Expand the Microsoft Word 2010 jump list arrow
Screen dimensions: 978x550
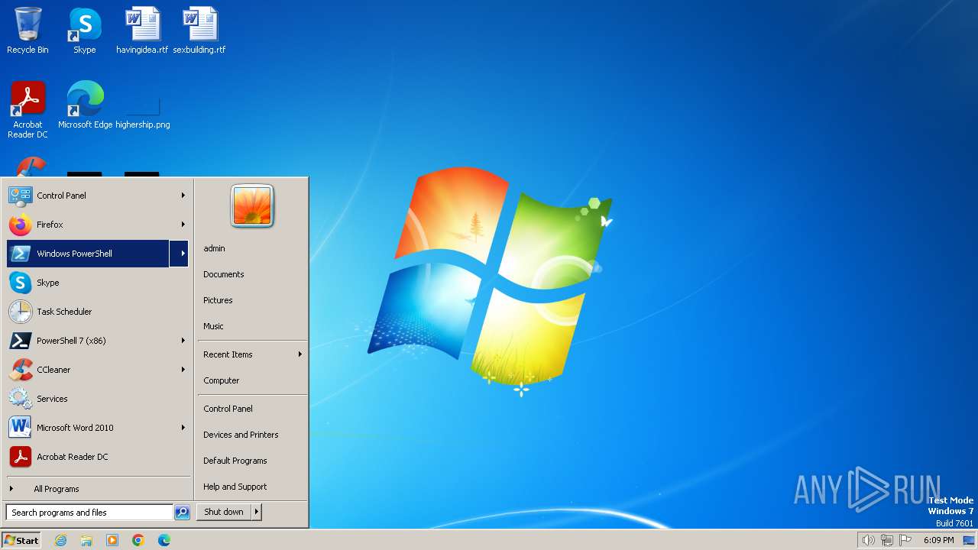coord(183,428)
